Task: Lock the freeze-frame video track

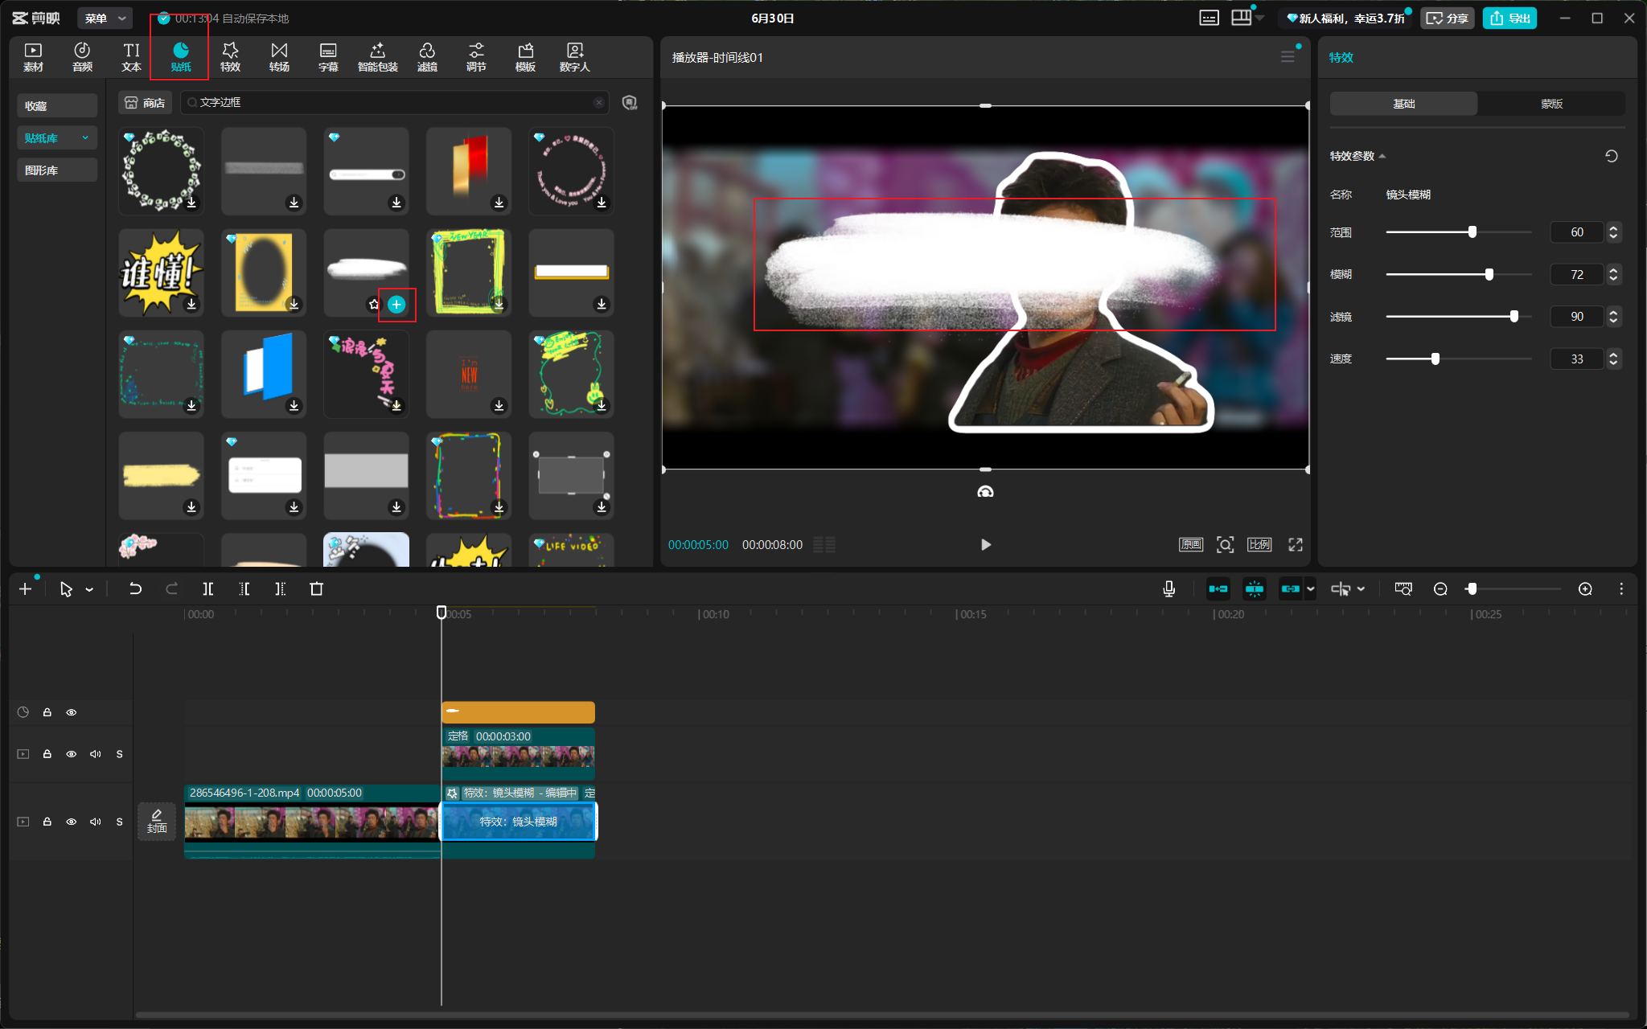Action: click(x=47, y=754)
